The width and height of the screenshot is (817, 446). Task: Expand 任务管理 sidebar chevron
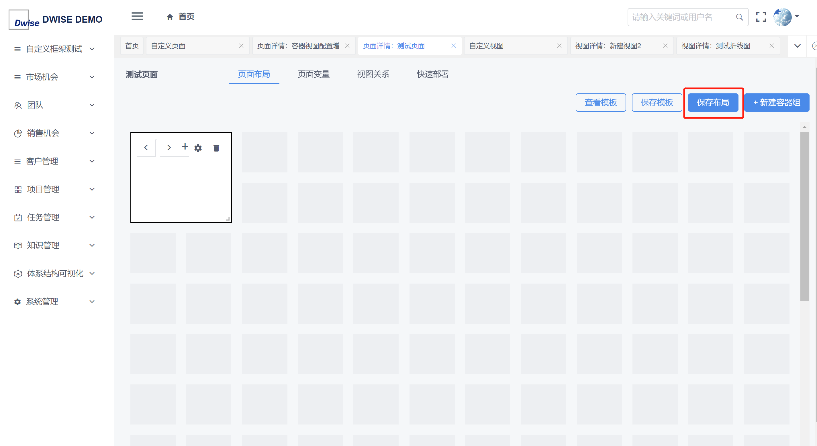[x=92, y=218]
